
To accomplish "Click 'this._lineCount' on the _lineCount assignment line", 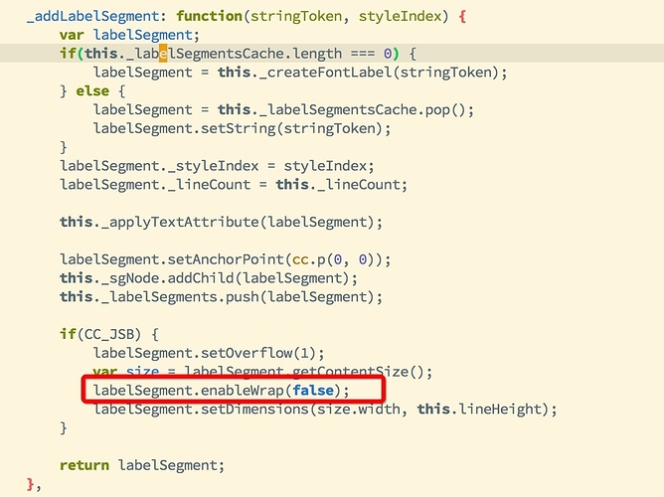I will tap(337, 185).
